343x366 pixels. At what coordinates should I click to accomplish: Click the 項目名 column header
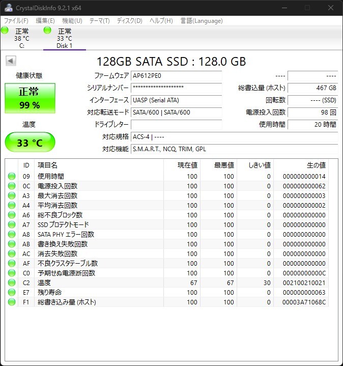(x=99, y=165)
